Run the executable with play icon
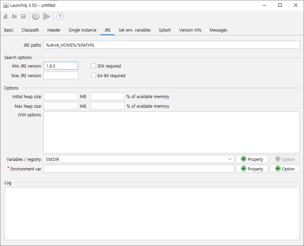 tap(47, 16)
